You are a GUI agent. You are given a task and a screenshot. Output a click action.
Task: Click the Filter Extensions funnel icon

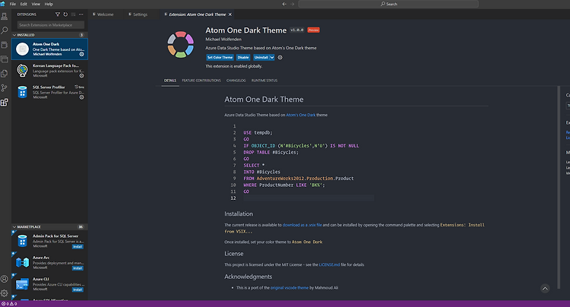[x=58, y=14]
